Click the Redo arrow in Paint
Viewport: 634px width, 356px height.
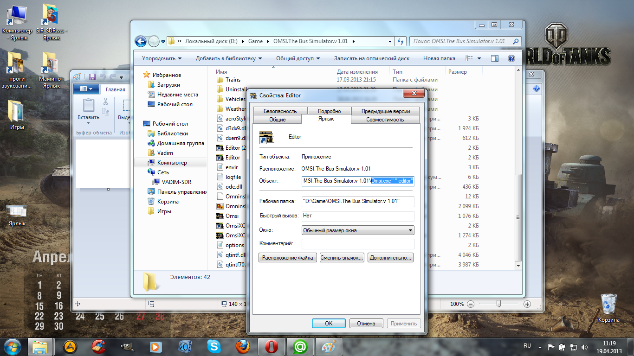point(112,76)
